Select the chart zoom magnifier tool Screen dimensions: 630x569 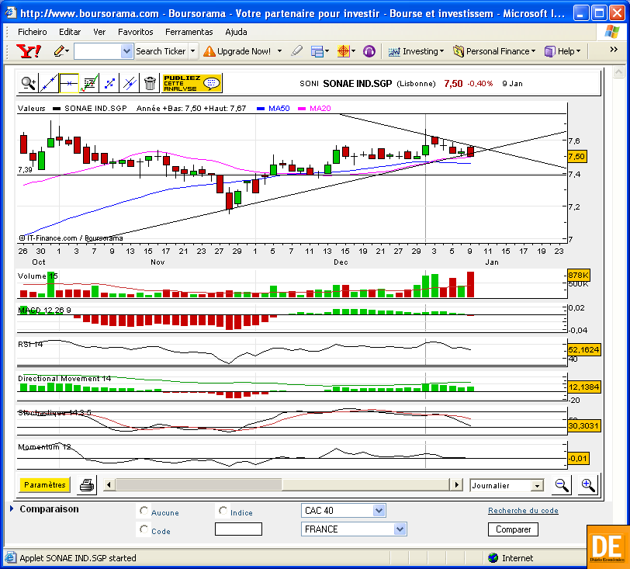coord(29,83)
